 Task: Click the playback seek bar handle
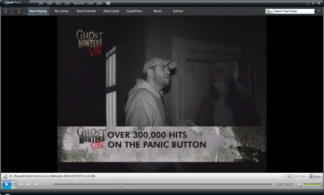coord(120,185)
